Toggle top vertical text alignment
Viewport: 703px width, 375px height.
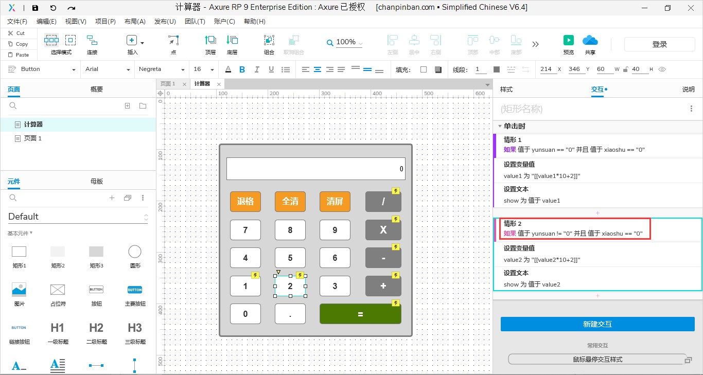[x=355, y=68]
